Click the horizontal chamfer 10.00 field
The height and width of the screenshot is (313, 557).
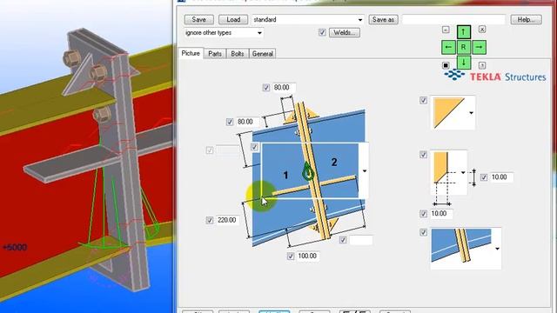click(441, 214)
